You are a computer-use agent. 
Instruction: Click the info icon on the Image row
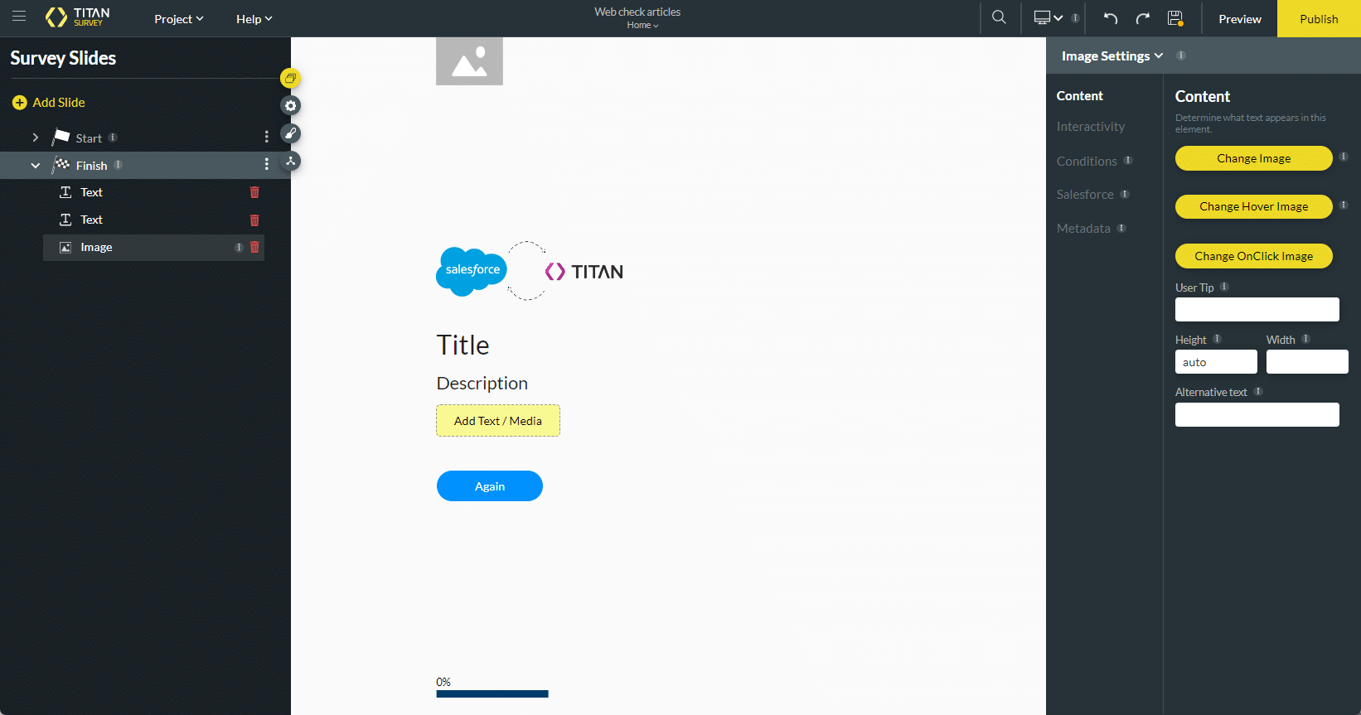[239, 247]
